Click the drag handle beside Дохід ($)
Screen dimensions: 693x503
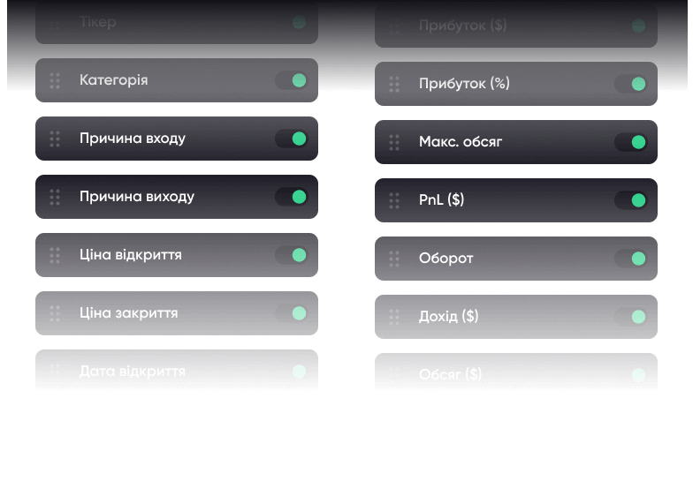(x=394, y=317)
